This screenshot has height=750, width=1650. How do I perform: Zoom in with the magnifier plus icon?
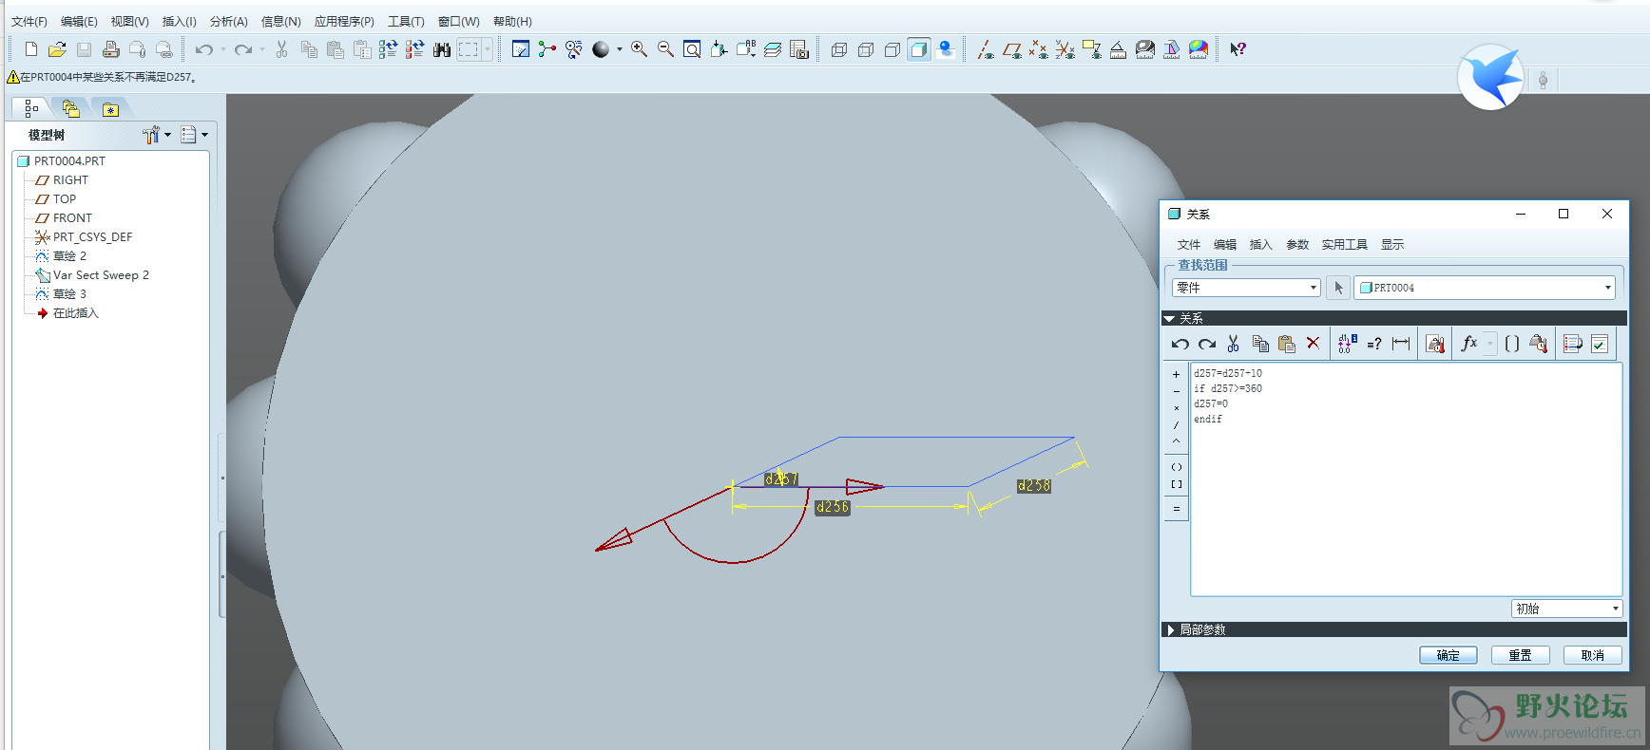tap(639, 49)
